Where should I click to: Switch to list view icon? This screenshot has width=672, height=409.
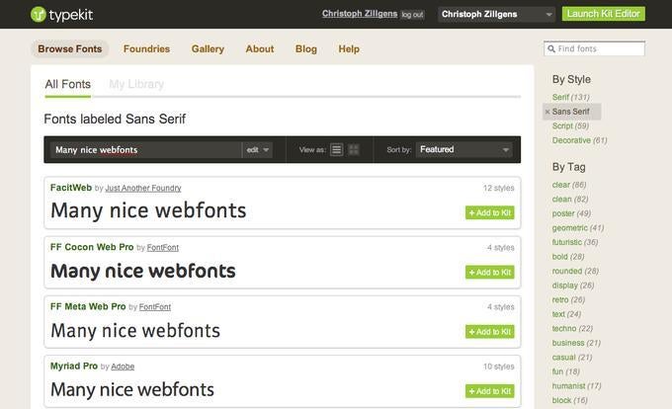click(x=336, y=149)
